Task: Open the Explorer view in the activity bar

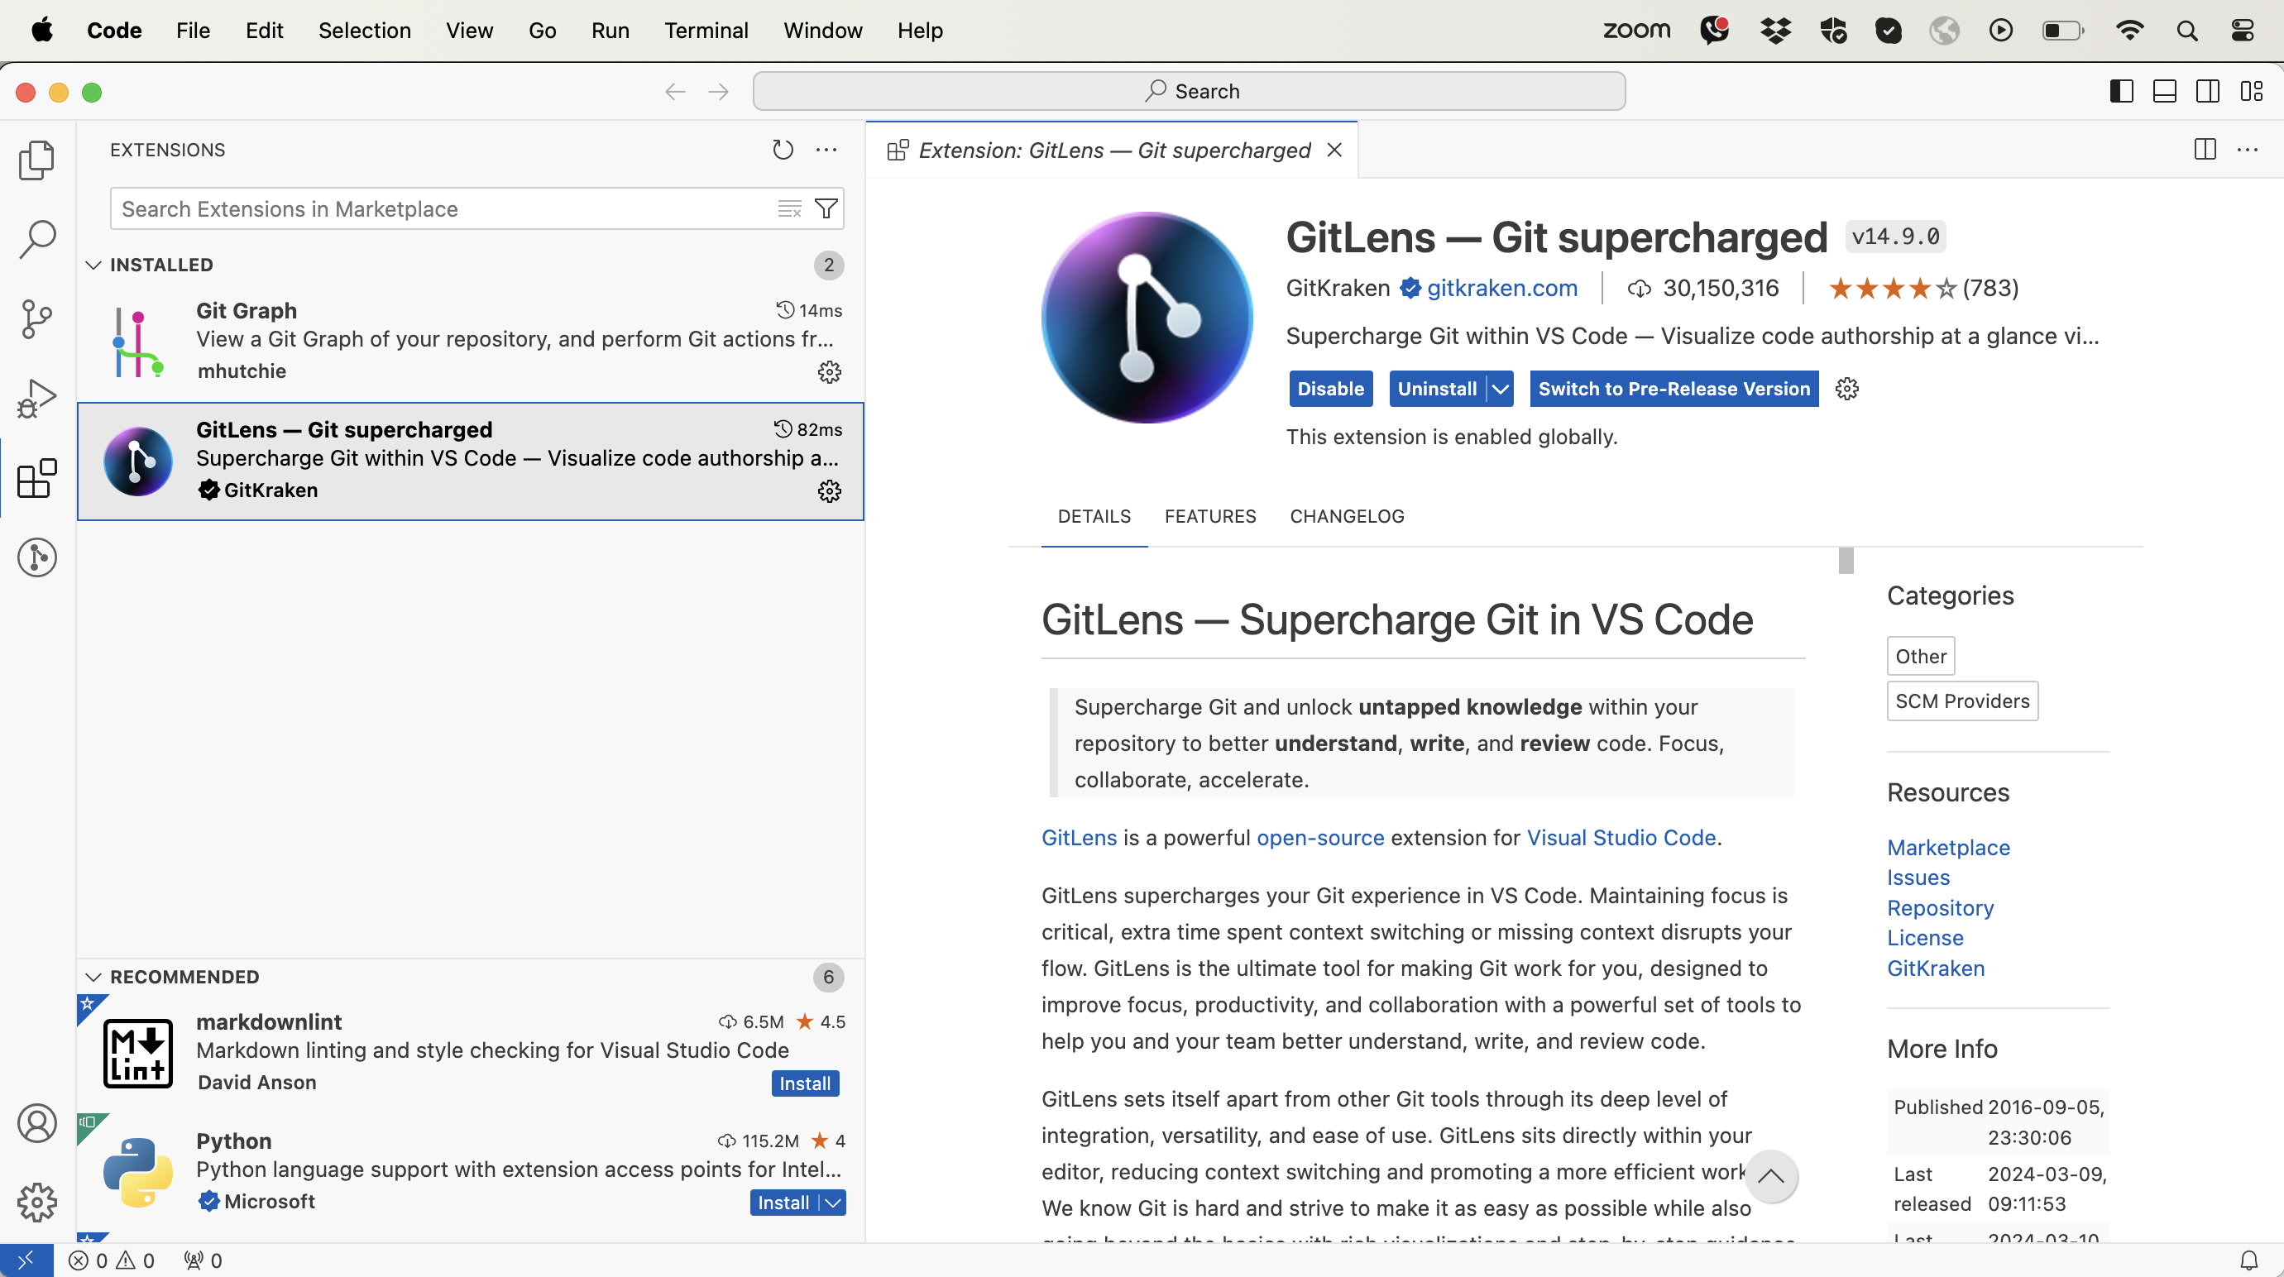Action: 36,160
